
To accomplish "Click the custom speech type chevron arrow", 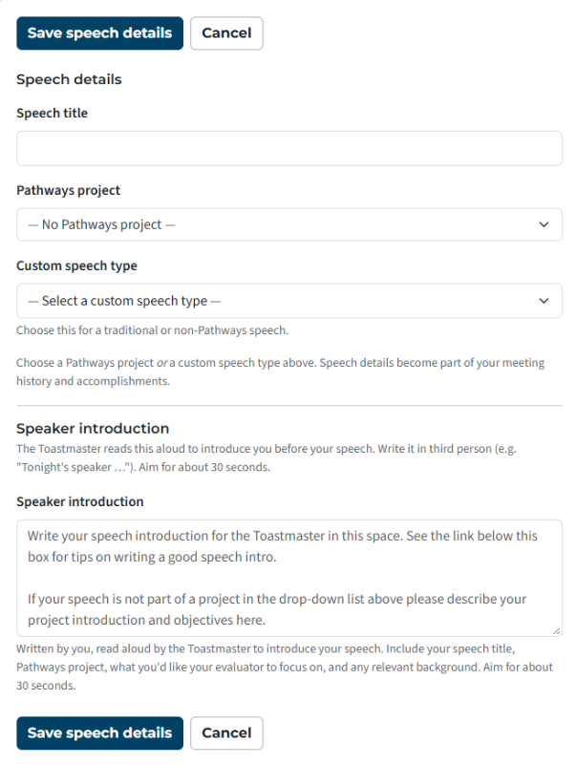I will click(544, 301).
